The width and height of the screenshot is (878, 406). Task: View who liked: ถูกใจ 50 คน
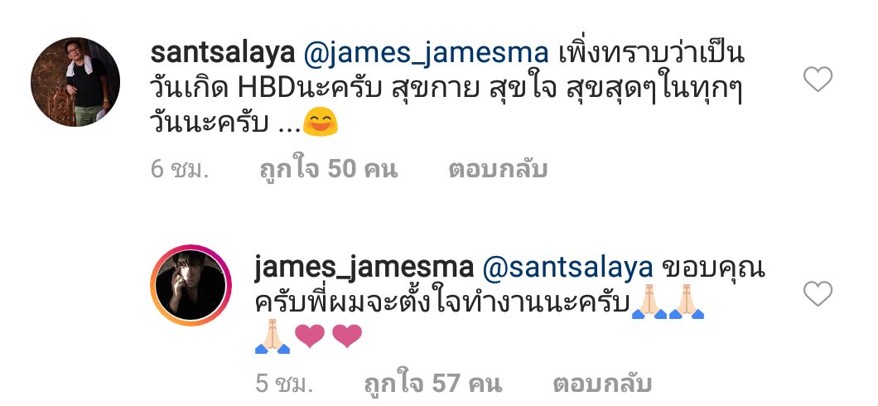[x=329, y=169]
